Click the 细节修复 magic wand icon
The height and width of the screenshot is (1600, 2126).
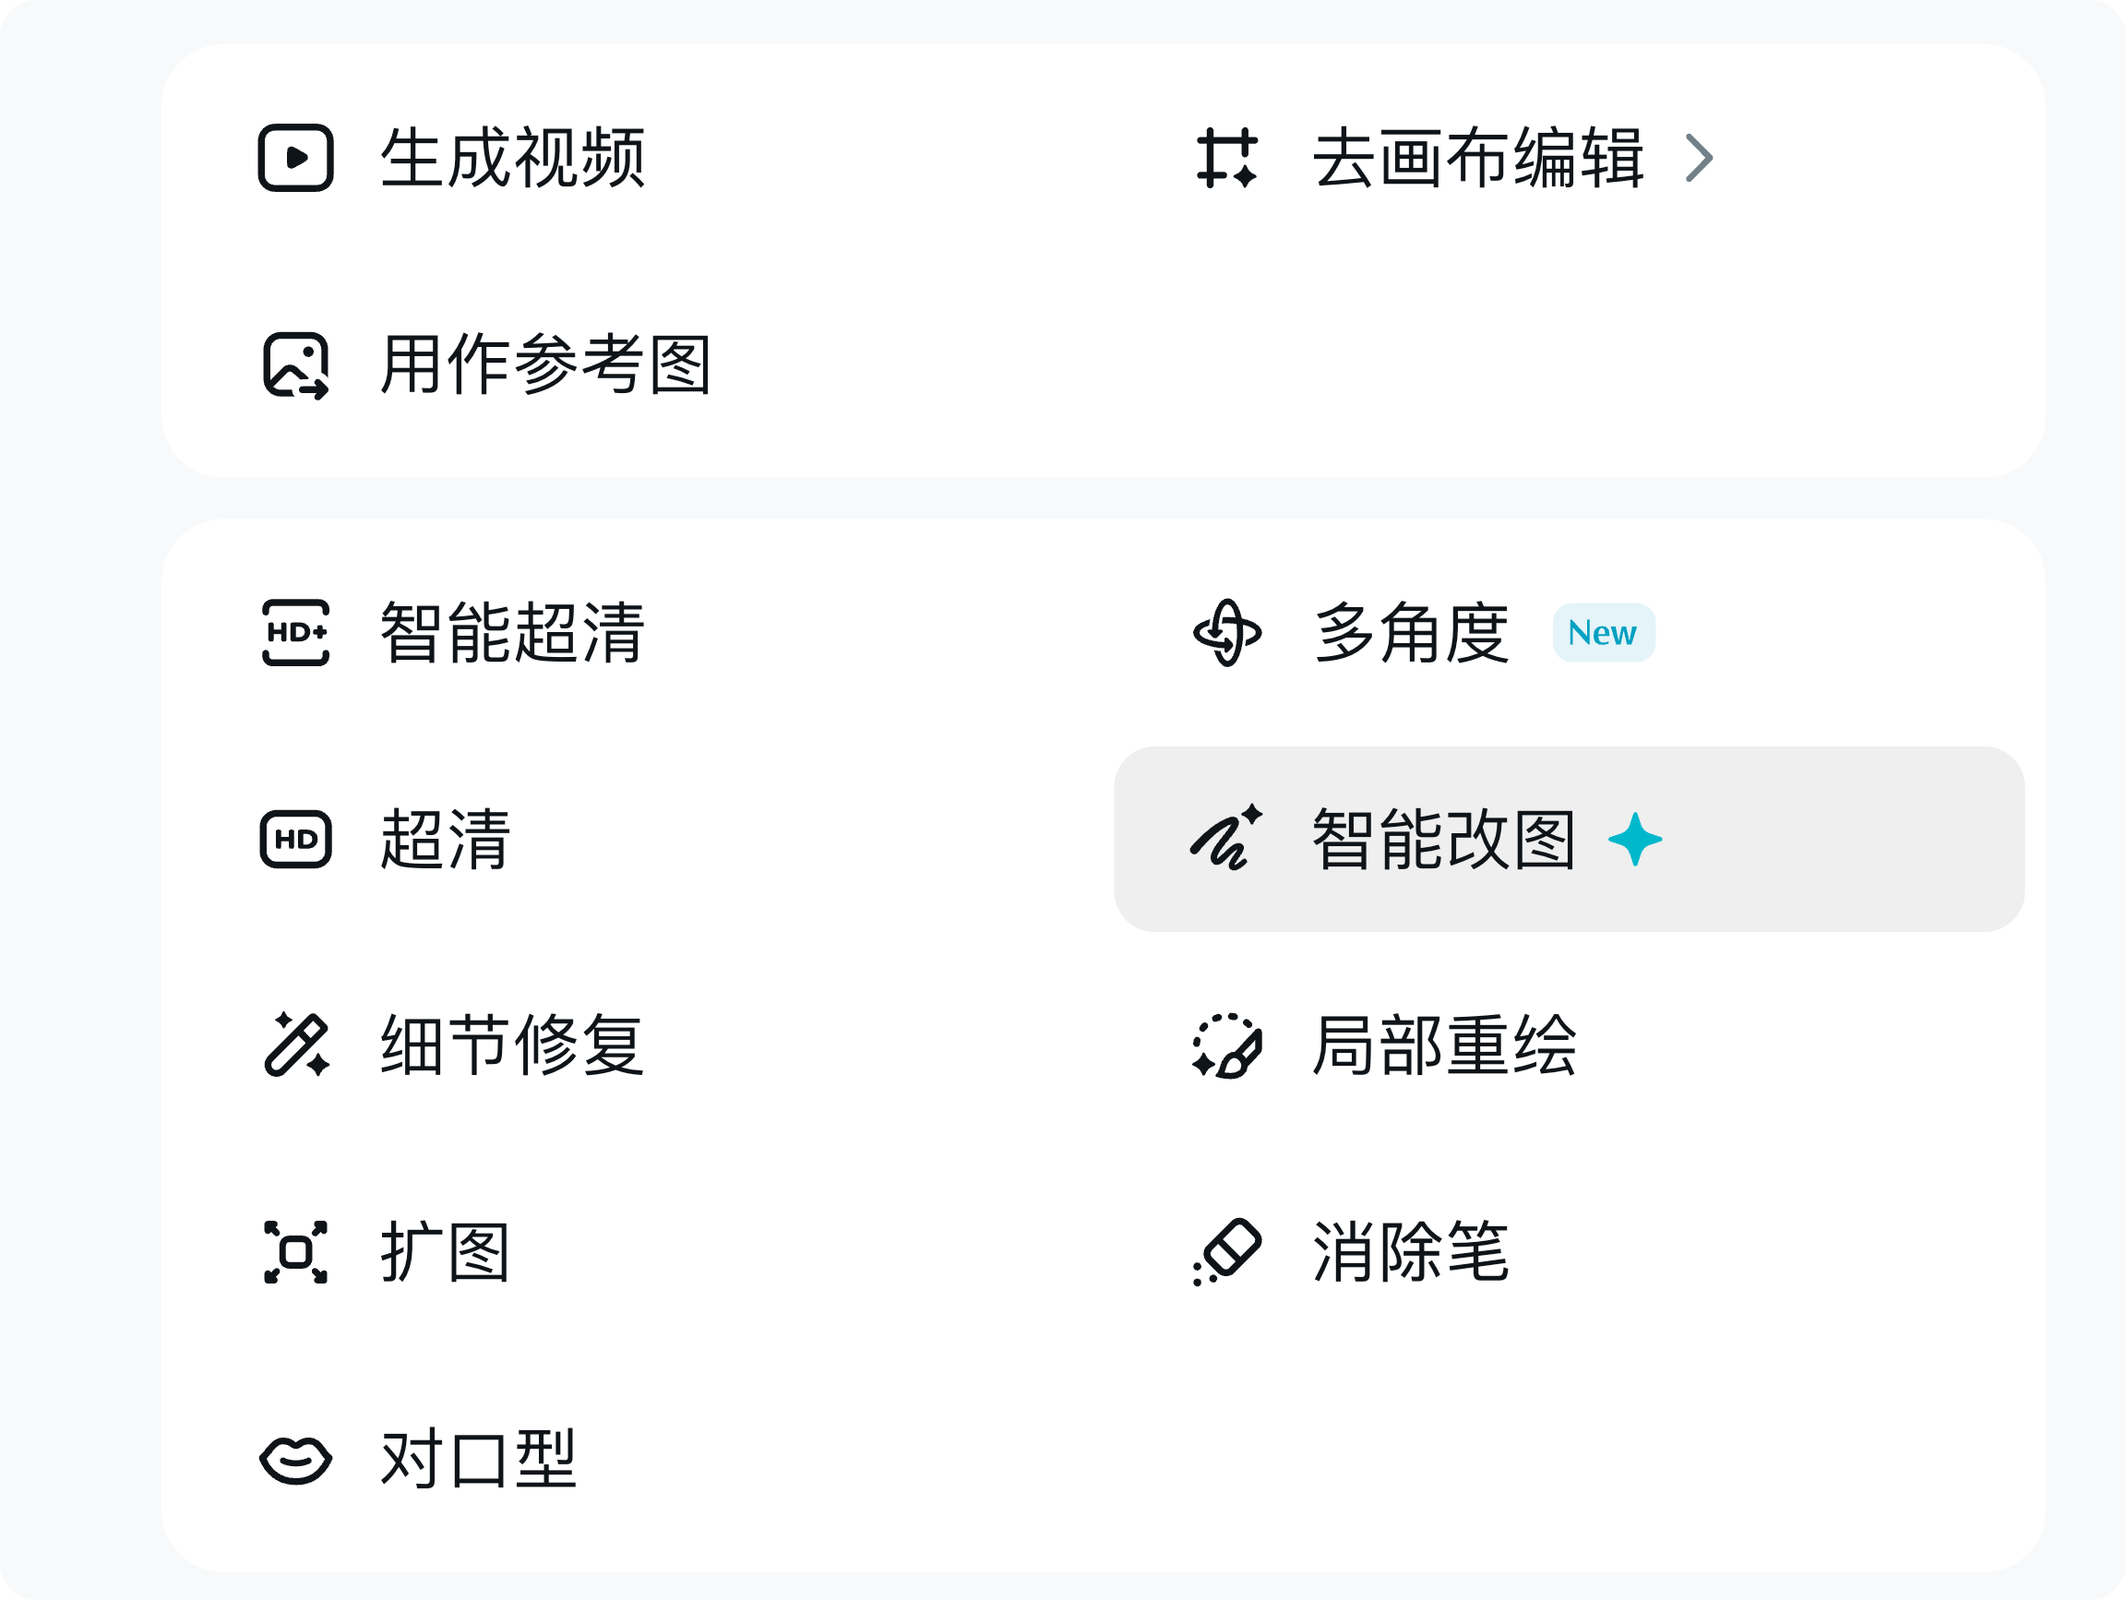click(296, 1045)
